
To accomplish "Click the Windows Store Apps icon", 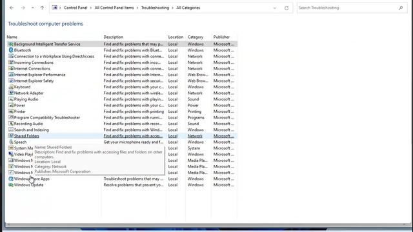I will pos(11,179).
